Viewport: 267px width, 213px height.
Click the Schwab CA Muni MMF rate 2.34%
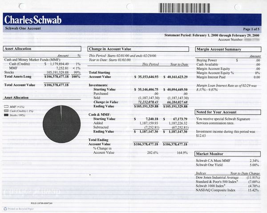point(254,161)
